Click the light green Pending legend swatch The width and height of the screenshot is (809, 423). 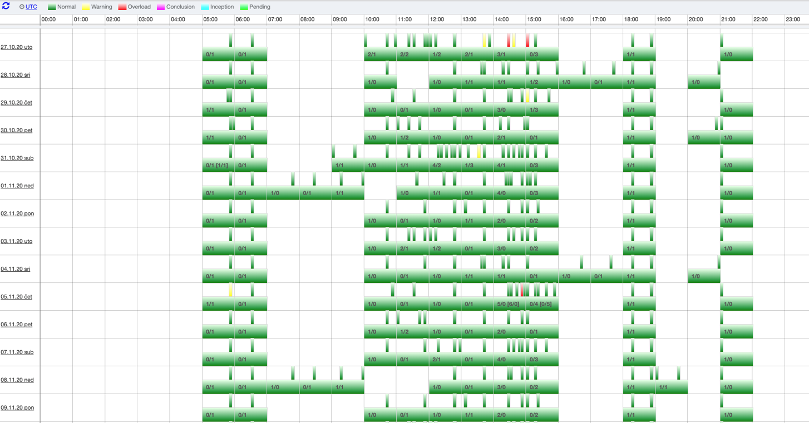[244, 7]
